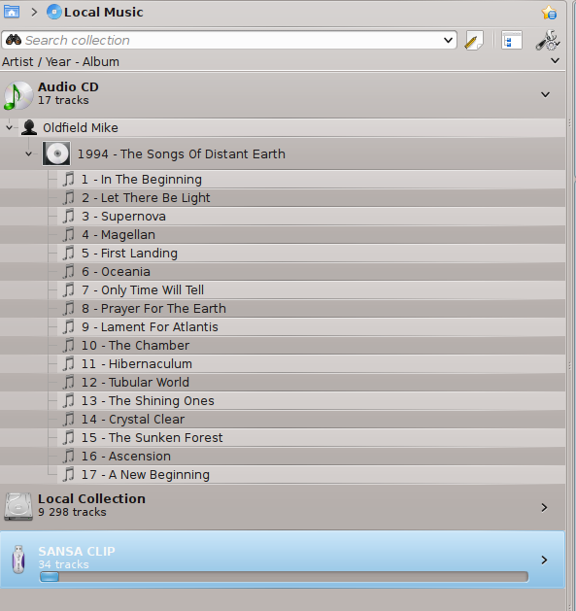The image size is (576, 611).
Task: Click the SANSA CLIP capacity bar
Action: (284, 577)
